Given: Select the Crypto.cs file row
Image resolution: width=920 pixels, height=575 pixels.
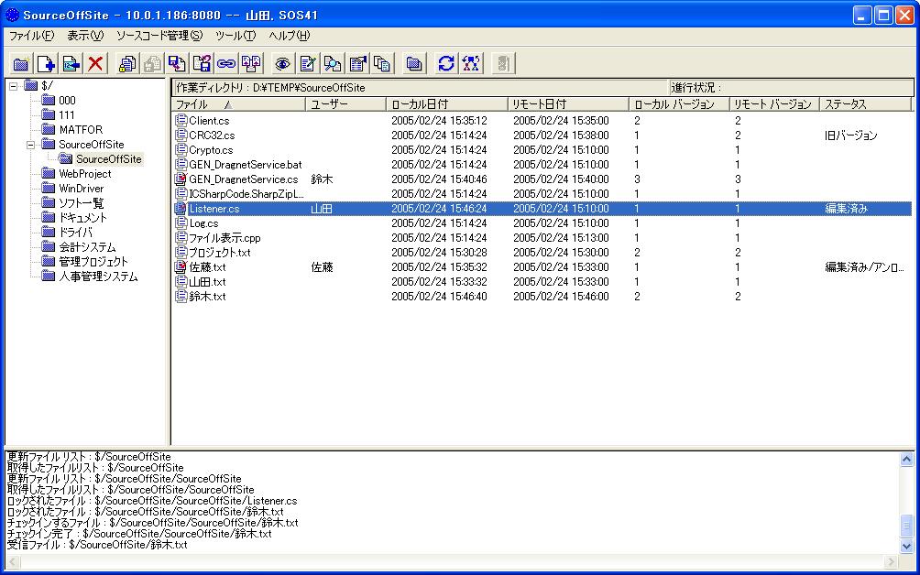Looking at the screenshot, I should tap(542, 149).
